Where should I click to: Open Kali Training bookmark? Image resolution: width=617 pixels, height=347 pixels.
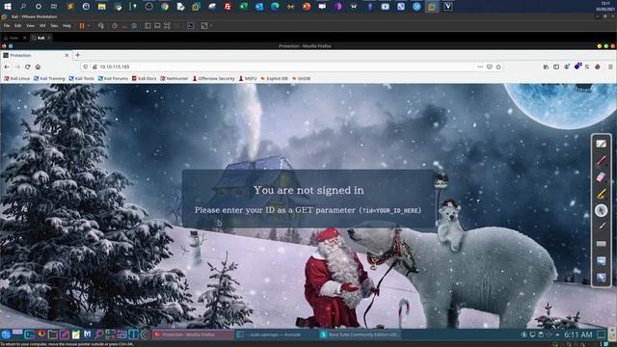49,79
